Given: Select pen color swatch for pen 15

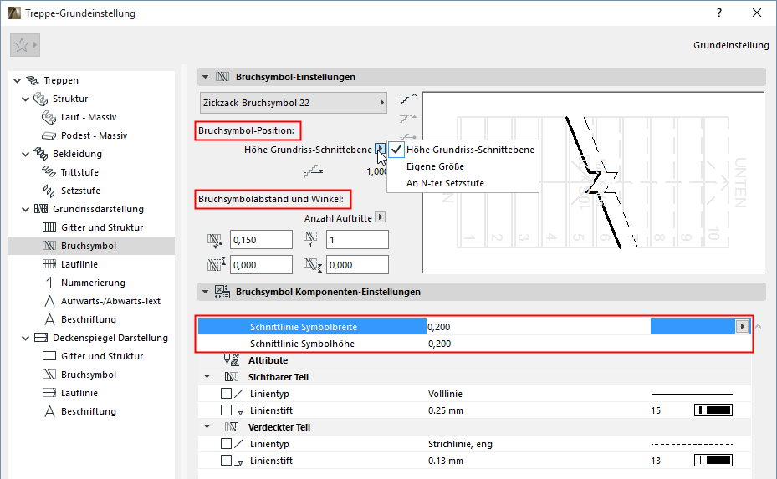Looking at the screenshot, I should (x=713, y=410).
